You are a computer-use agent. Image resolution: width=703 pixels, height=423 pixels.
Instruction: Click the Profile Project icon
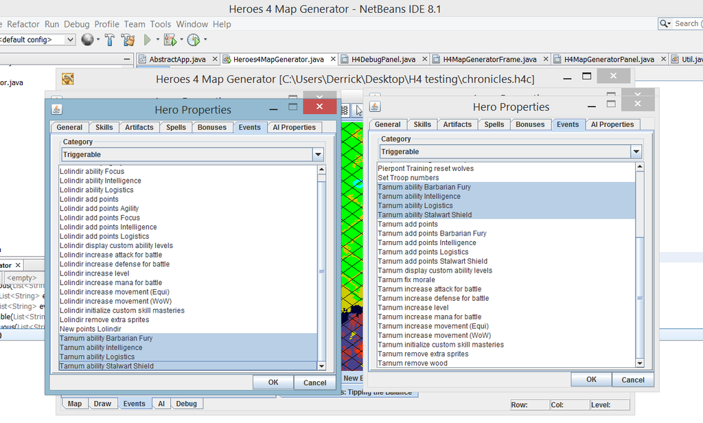(x=193, y=40)
